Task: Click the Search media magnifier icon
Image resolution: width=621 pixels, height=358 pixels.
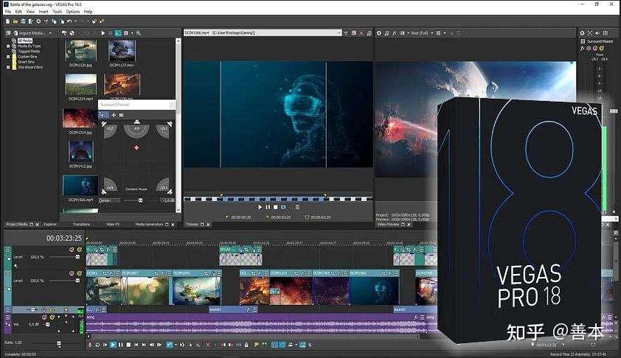Action: pos(138,33)
